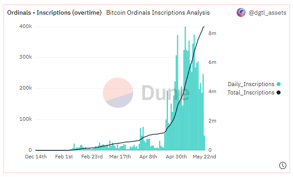The height and width of the screenshot is (177, 293).
Task: Click the Dune watermark logo circle
Action: click(x=118, y=93)
